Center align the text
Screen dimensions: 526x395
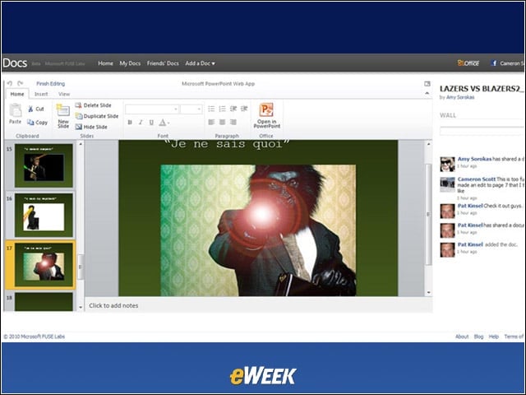[x=222, y=122]
